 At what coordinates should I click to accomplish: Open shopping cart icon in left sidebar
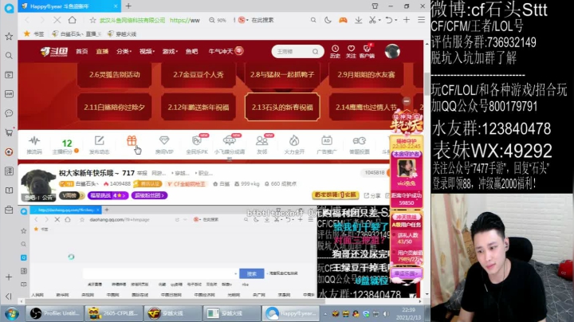pyautogui.click(x=9, y=132)
